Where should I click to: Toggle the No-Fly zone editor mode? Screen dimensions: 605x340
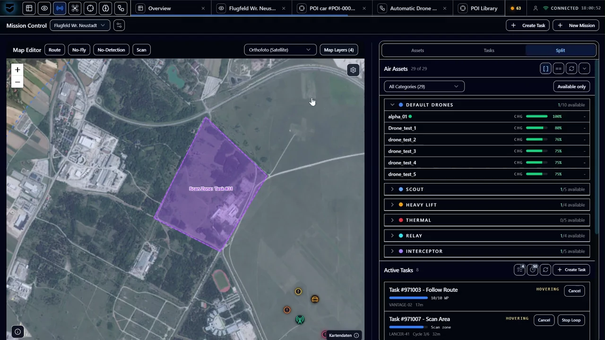(79, 50)
